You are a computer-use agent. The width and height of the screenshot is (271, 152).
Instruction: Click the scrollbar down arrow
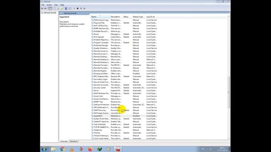(229, 138)
